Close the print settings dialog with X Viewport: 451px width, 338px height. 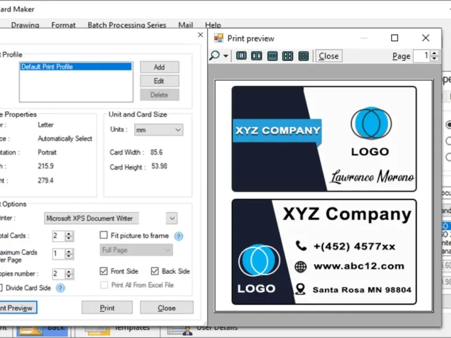pyautogui.click(x=201, y=35)
